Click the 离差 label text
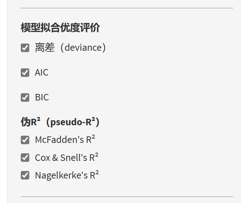241x203 pixels. tap(45, 48)
